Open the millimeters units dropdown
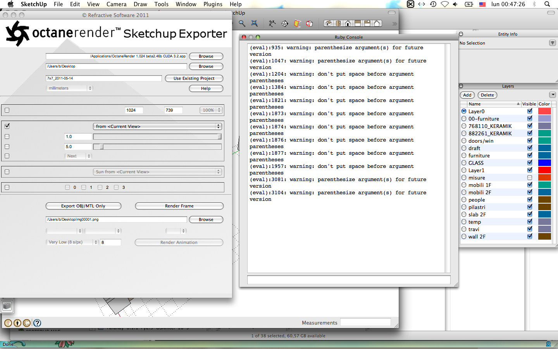 (69, 88)
